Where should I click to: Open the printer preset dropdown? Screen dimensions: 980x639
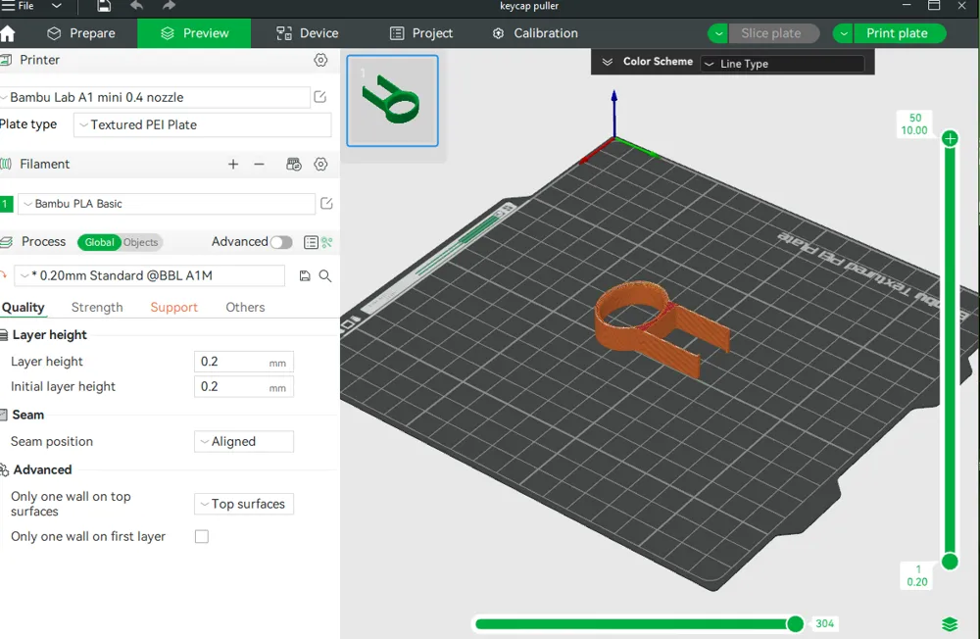[x=155, y=98]
